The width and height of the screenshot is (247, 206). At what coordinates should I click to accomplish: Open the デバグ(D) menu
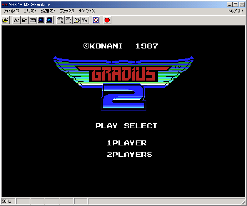(x=87, y=11)
